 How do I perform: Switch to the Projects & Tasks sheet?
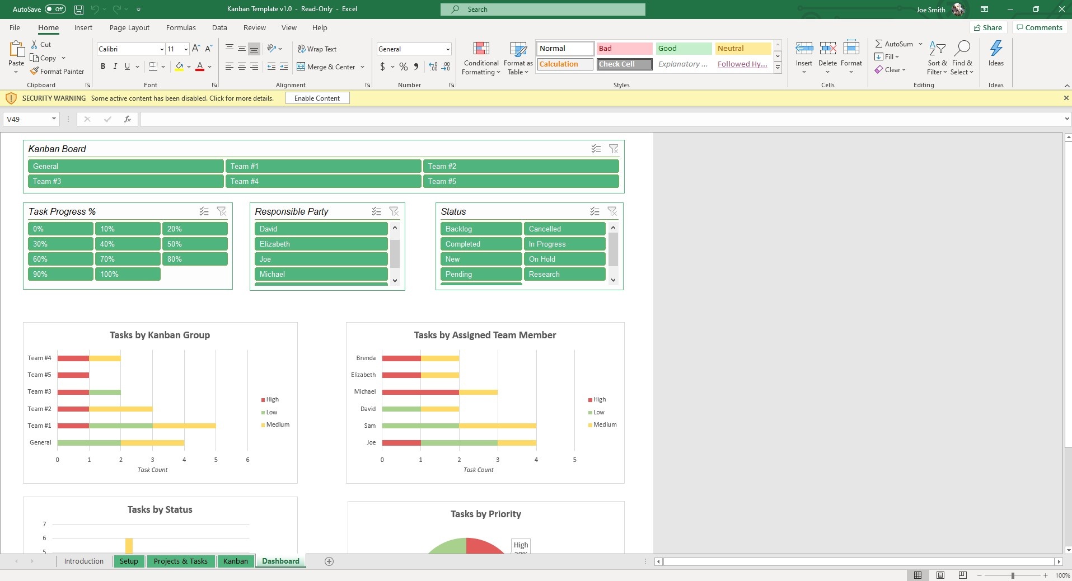coord(180,561)
